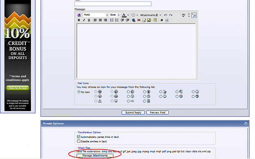Expand the smilies dropdown arrow
Image resolution: width=255 pixels, height=159 pixels.
137,15
